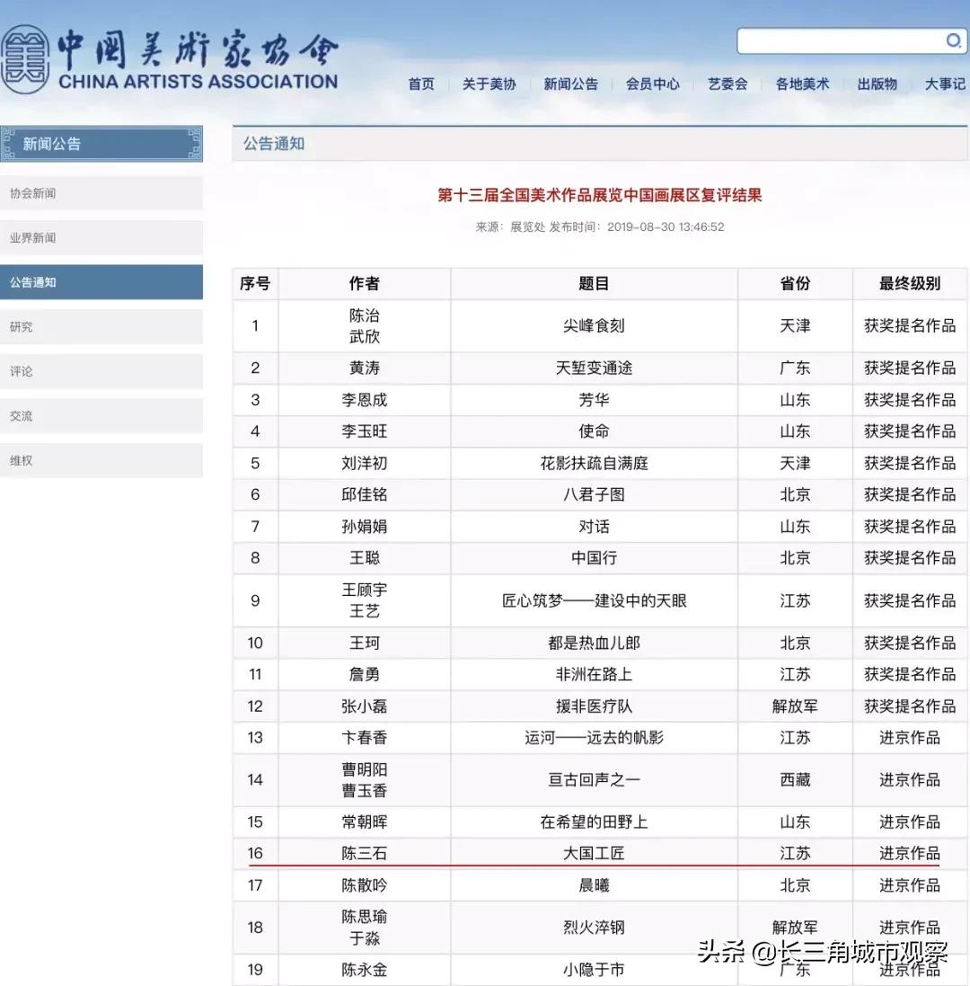Image resolution: width=970 pixels, height=986 pixels.
Task: Open the 艺委会 navigation item
Action: (x=727, y=84)
